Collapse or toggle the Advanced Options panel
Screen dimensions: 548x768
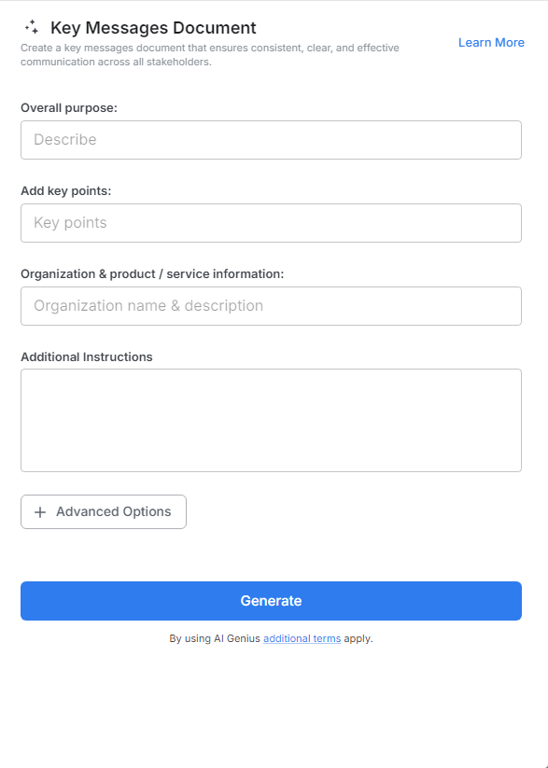(x=103, y=511)
